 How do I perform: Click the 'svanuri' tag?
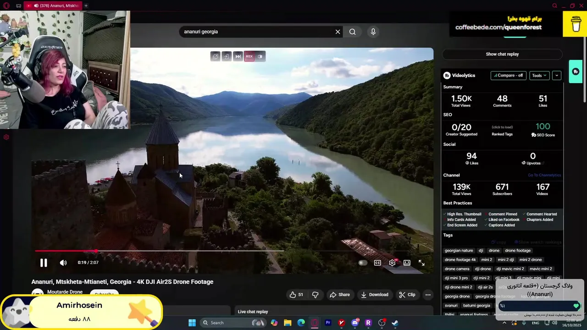pyautogui.click(x=451, y=306)
